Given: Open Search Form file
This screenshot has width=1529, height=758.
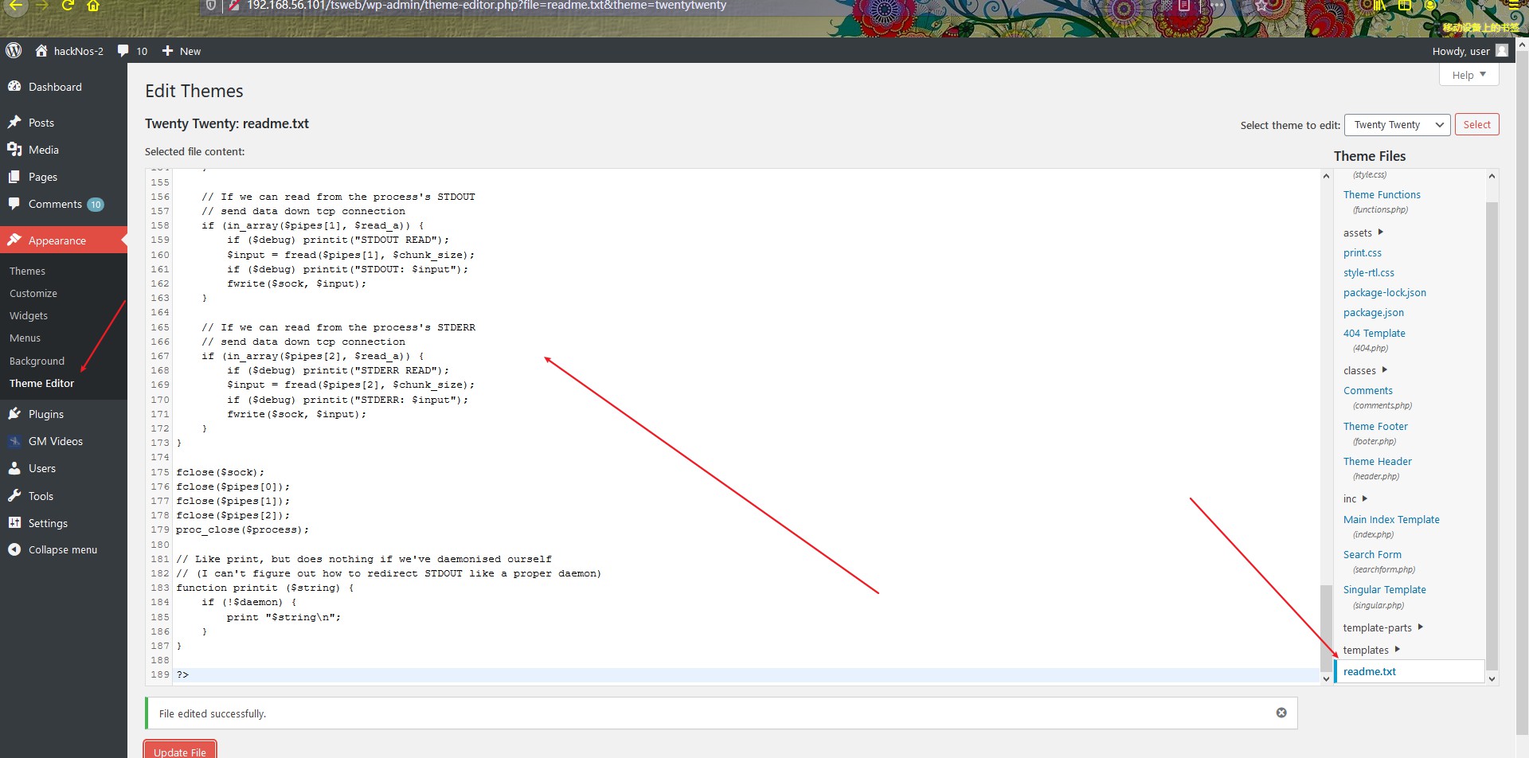Looking at the screenshot, I should (1372, 554).
